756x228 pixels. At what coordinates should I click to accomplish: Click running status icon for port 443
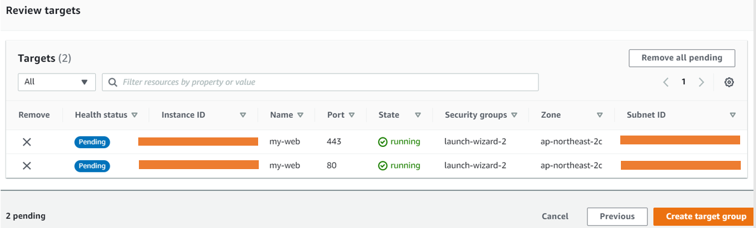pos(382,142)
